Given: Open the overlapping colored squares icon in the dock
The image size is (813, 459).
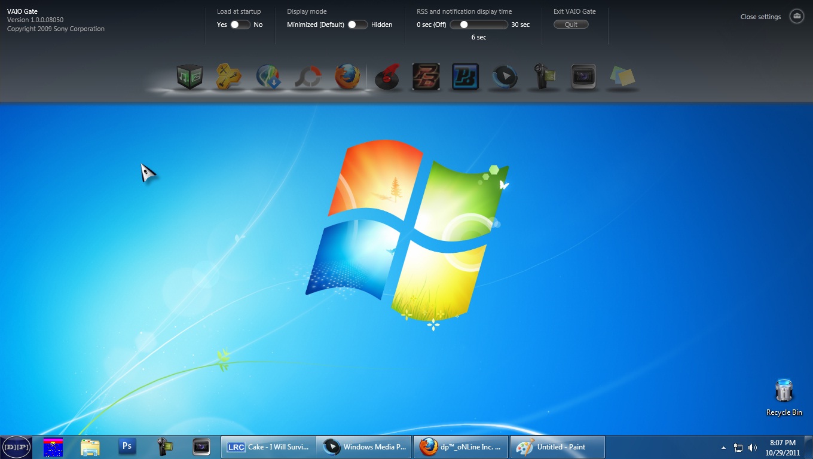Looking at the screenshot, I should point(622,77).
